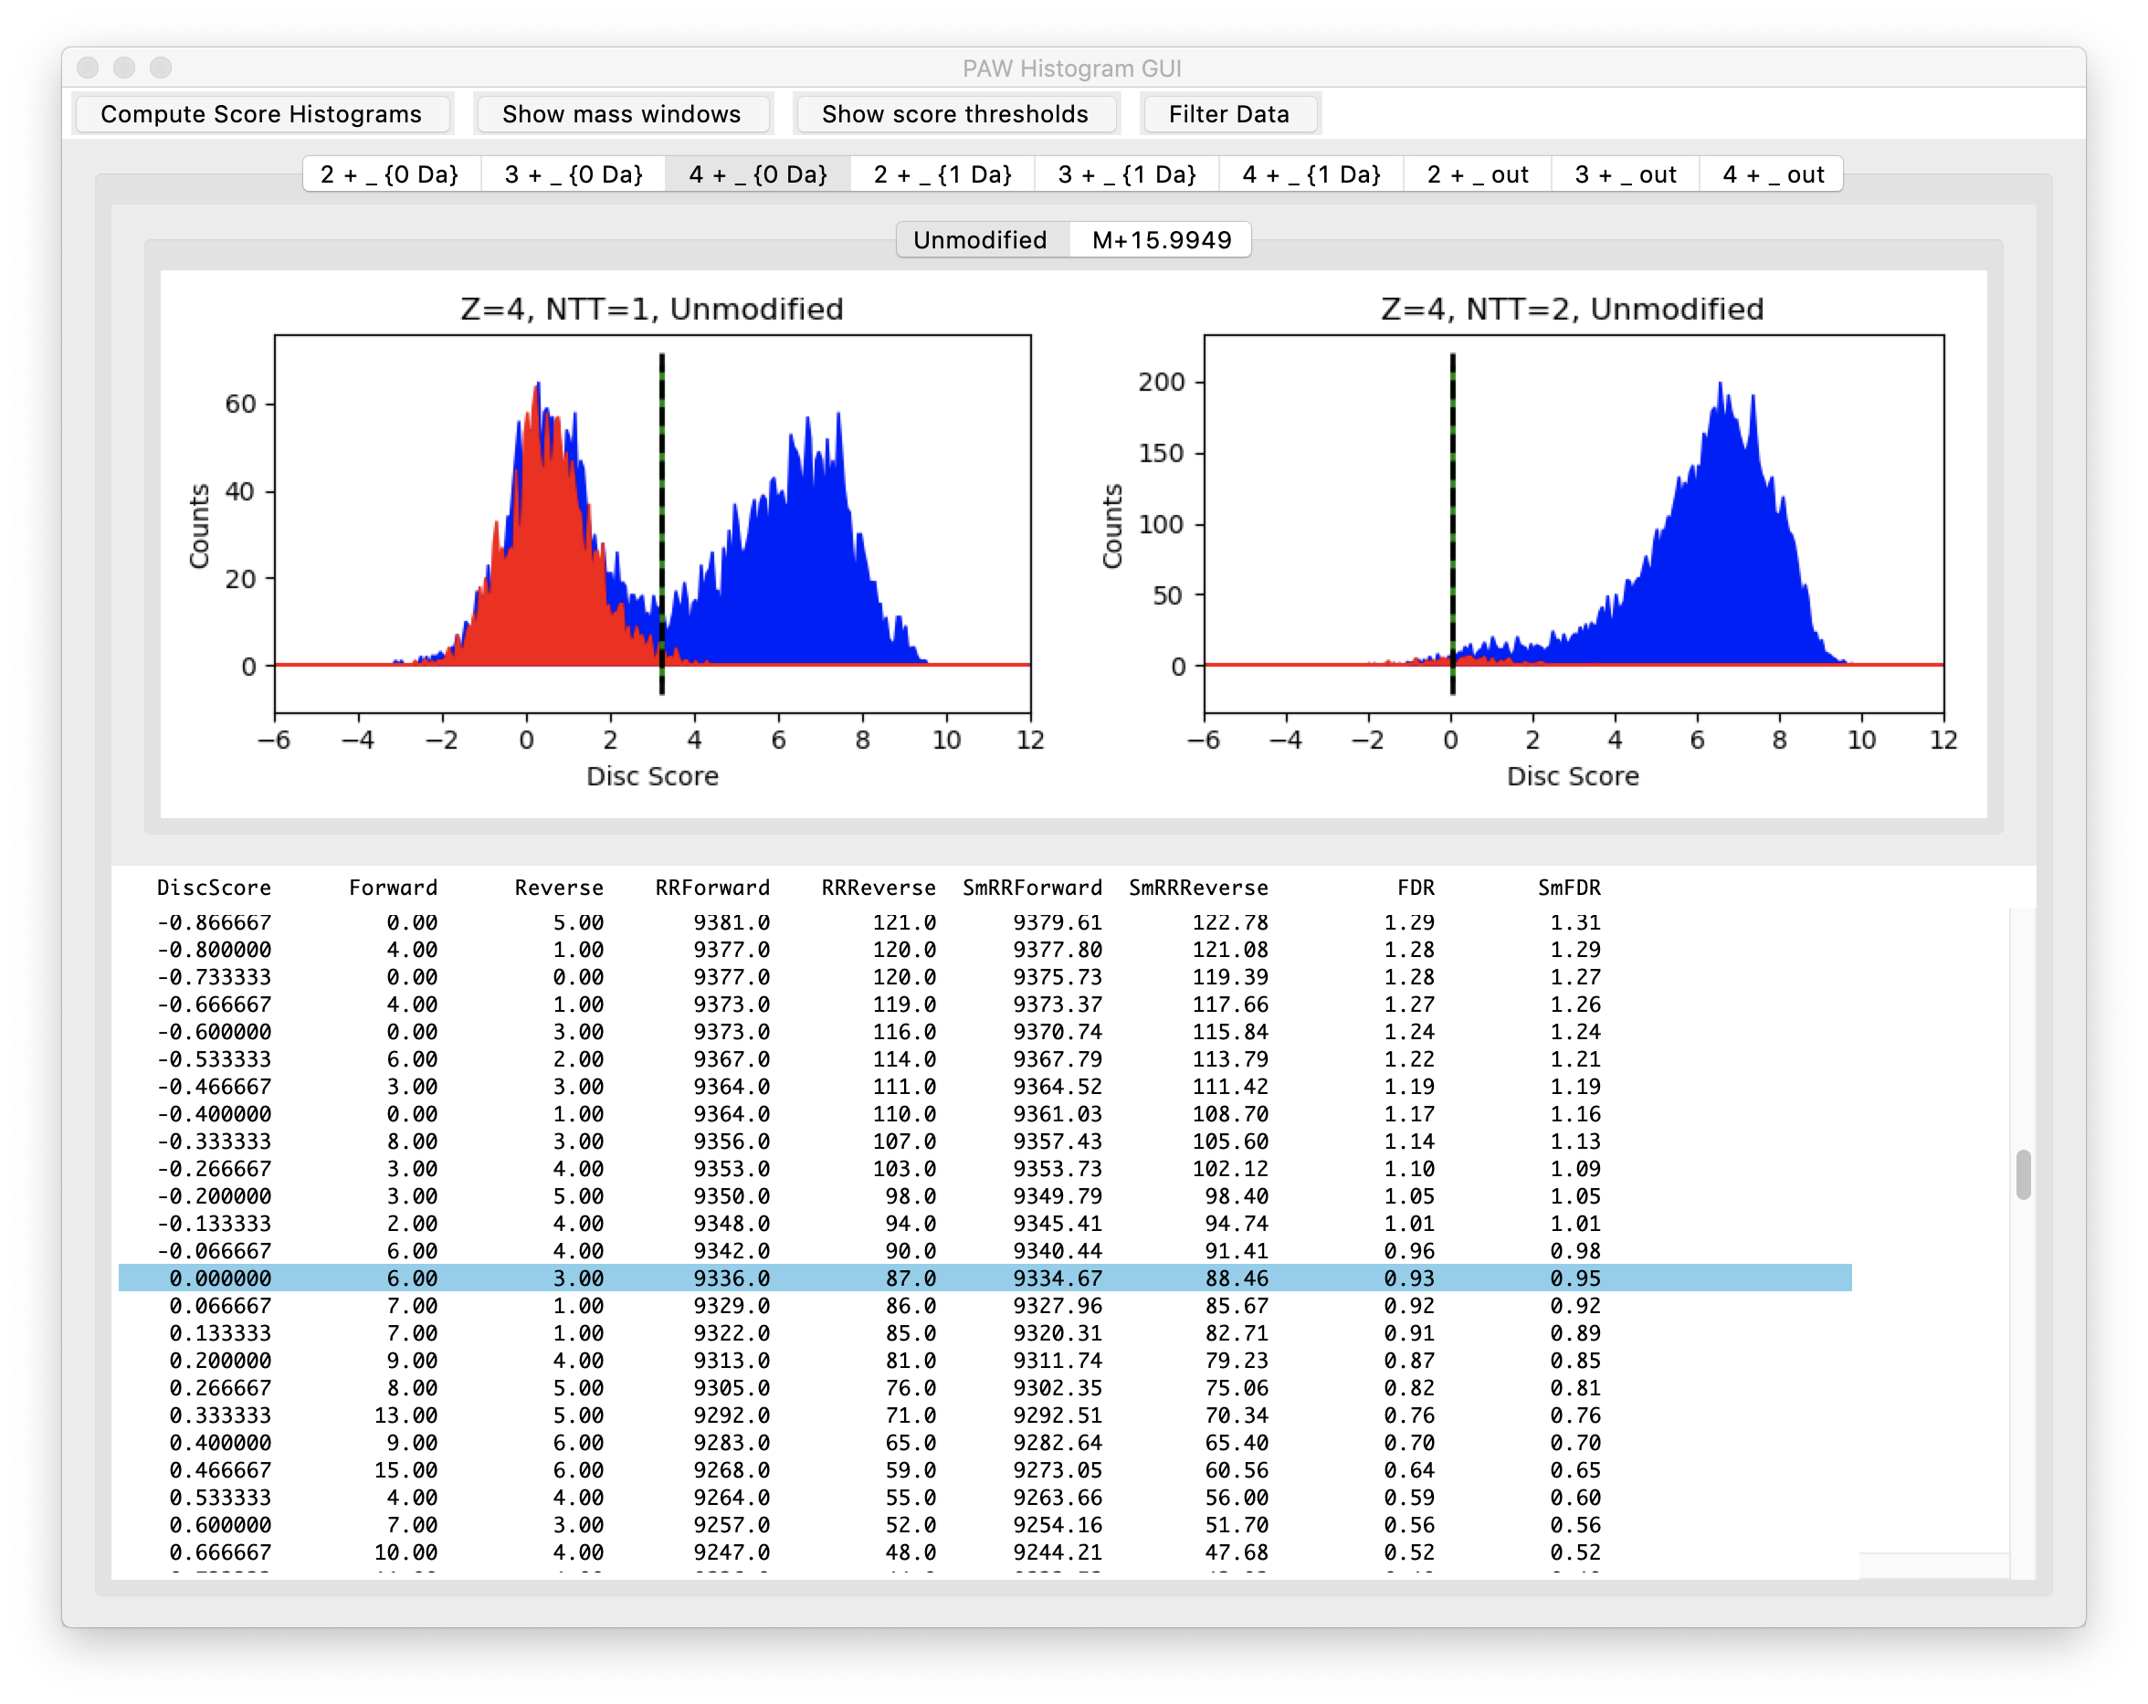Select the M+15.9949 modification tab
This screenshot has width=2148, height=1704.
1161,240
